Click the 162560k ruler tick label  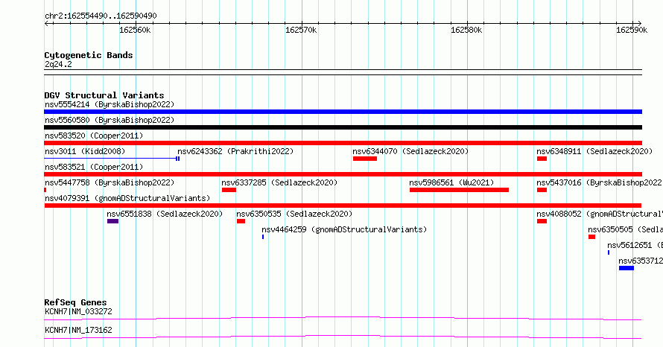(135, 31)
